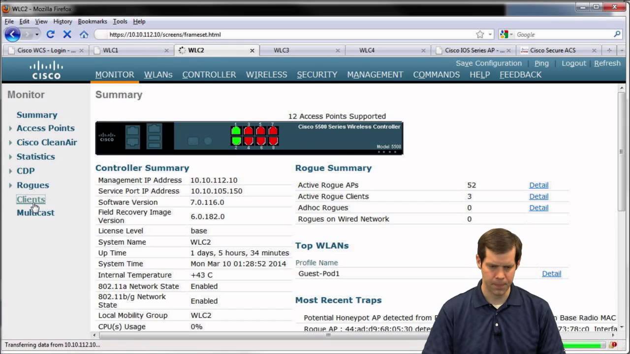Expand Cisco CleanAir tree node
Screen dimensions: 630x354
pos(10,143)
